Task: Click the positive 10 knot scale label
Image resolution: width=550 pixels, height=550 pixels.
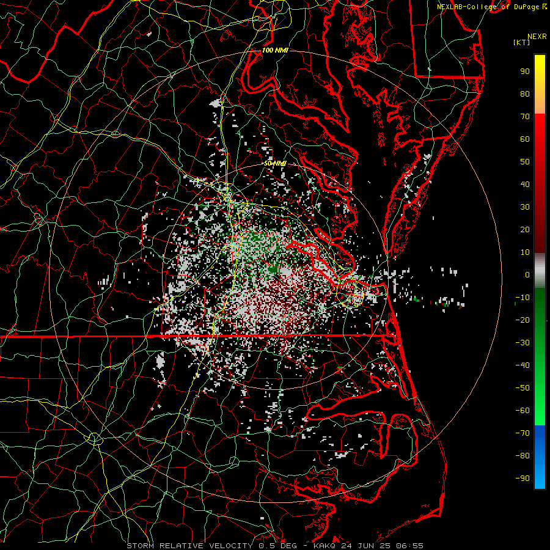Action: [x=525, y=252]
